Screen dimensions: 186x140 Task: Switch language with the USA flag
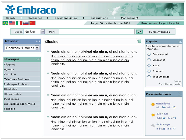pyautogui.click(x=12, y=23)
